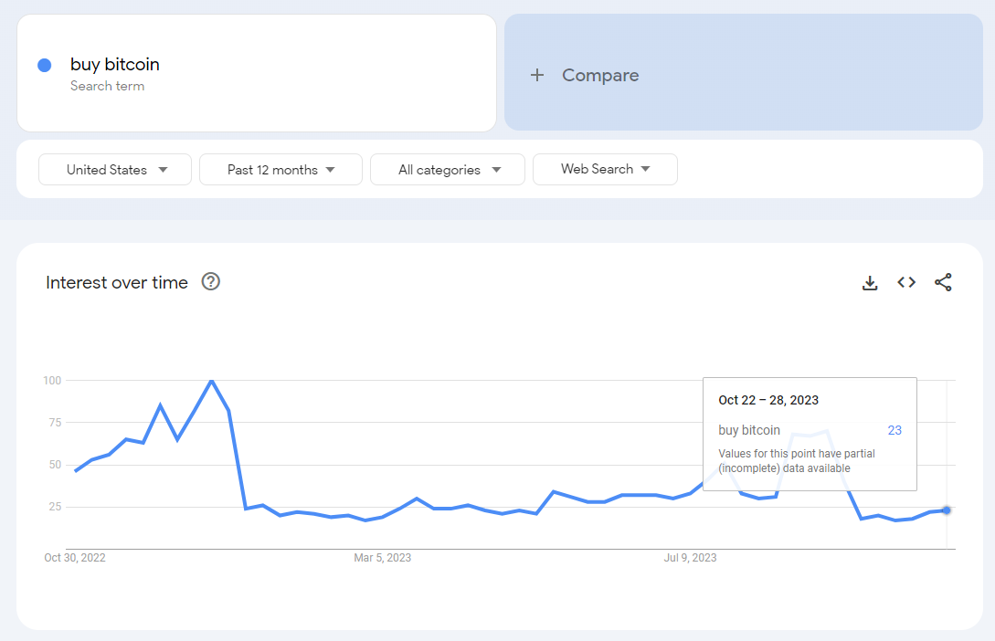This screenshot has width=995, height=641.
Task: Click the Oct 22 – 28 data point
Action: click(947, 510)
